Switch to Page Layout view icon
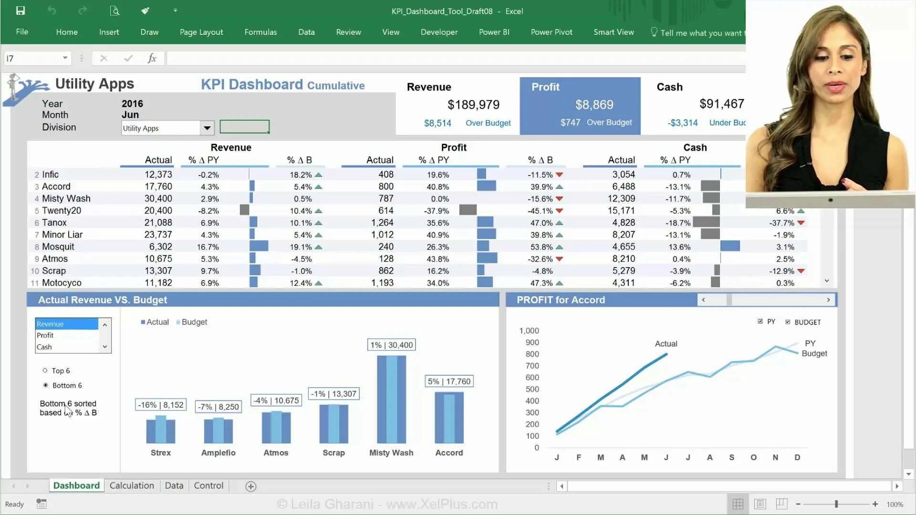The height and width of the screenshot is (515, 916). tap(760, 504)
